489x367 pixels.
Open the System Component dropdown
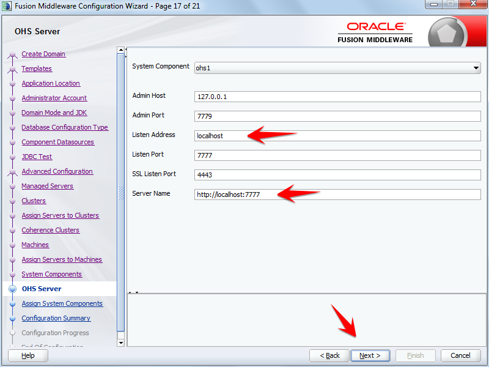click(x=477, y=68)
